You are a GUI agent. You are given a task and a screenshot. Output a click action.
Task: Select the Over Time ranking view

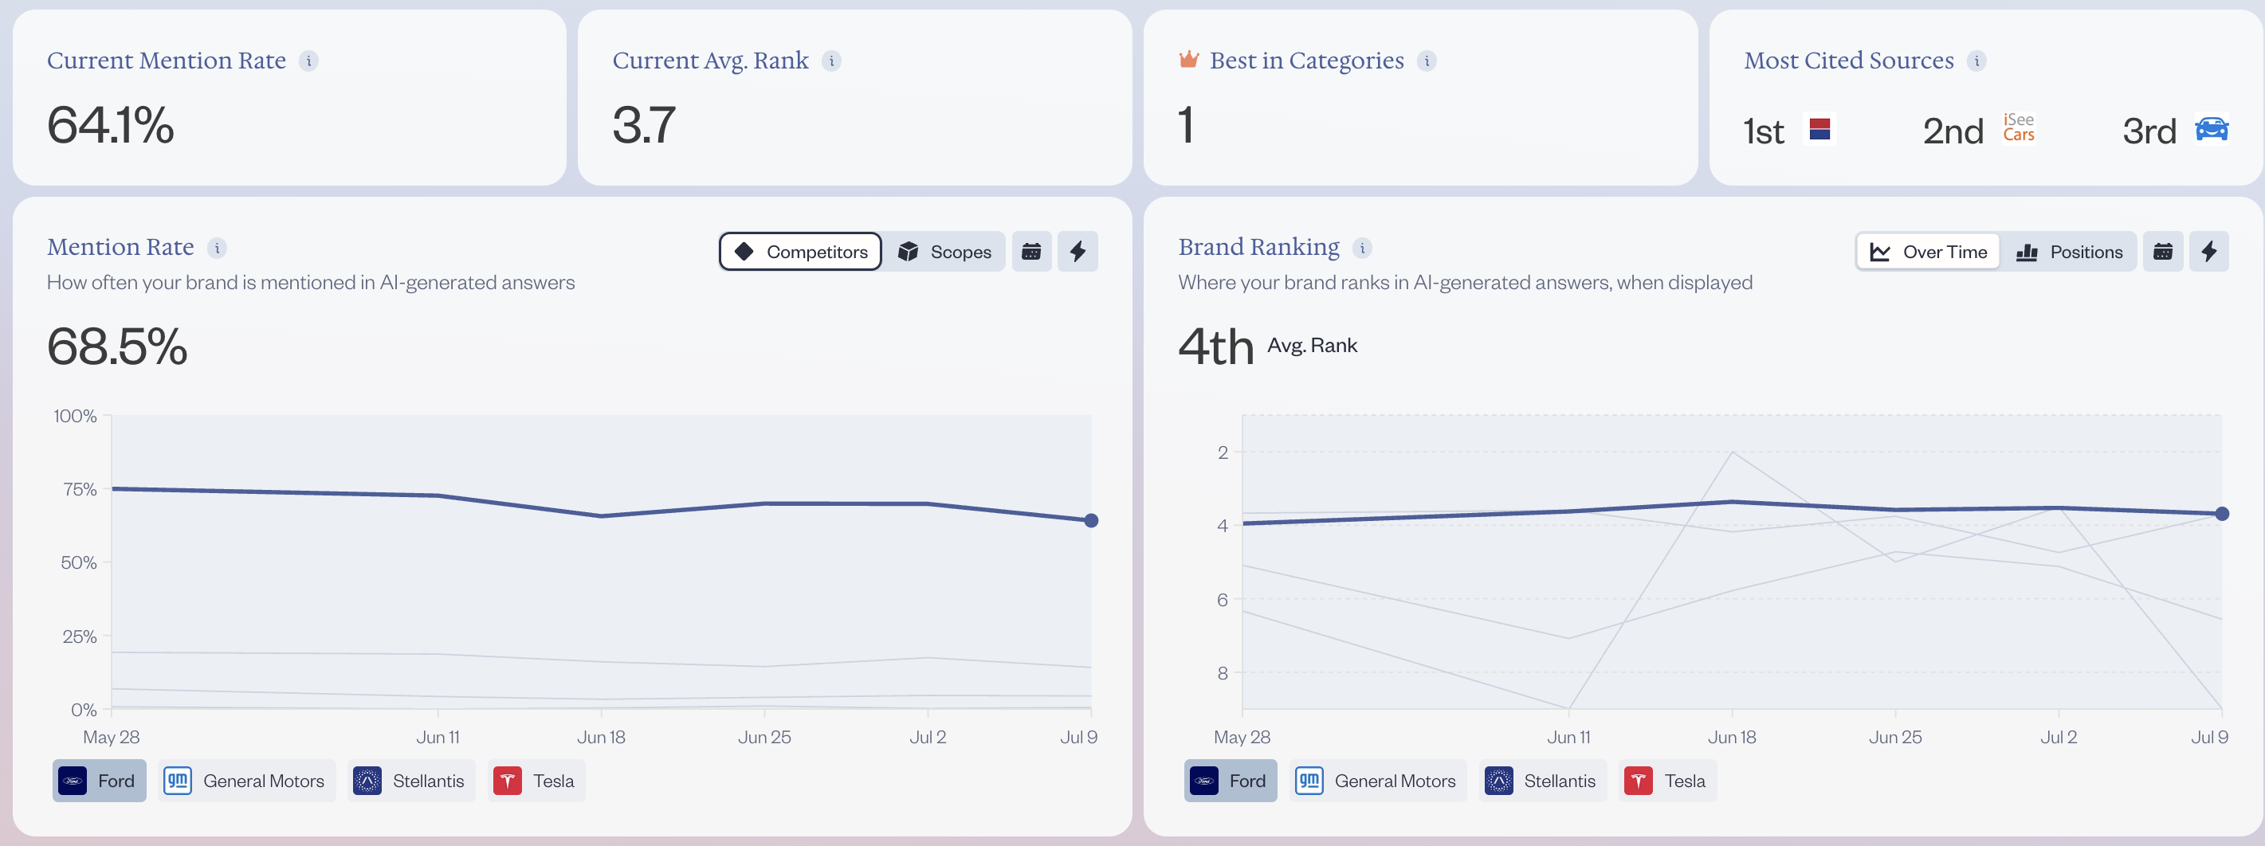pyautogui.click(x=1928, y=253)
